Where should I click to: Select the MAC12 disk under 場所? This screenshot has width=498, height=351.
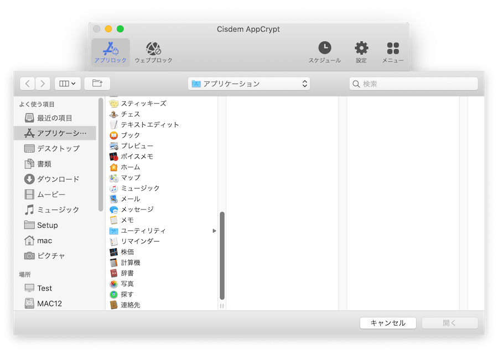tap(55, 303)
